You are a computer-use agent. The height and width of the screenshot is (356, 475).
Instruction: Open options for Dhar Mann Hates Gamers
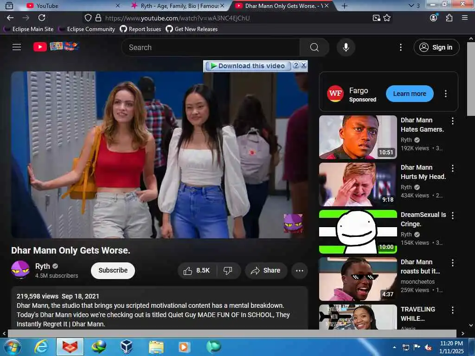click(x=453, y=121)
